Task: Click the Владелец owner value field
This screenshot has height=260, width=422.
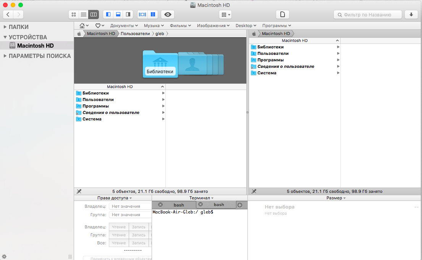Action: pyautogui.click(x=130, y=206)
